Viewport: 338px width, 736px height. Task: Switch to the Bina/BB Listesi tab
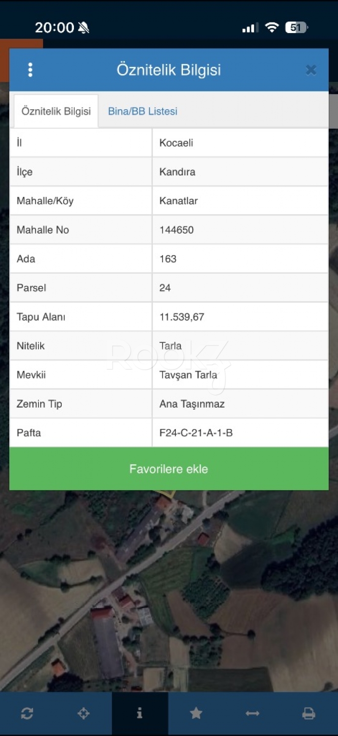142,111
